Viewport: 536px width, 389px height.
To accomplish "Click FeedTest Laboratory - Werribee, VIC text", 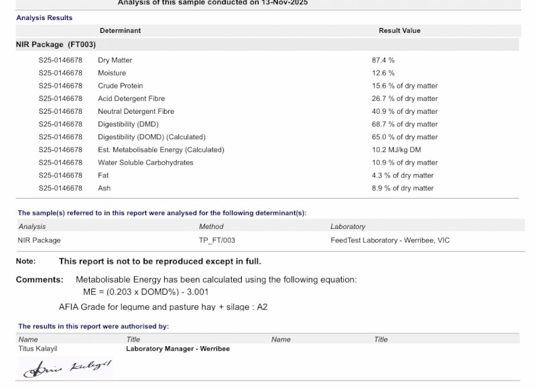I will click(x=390, y=240).
